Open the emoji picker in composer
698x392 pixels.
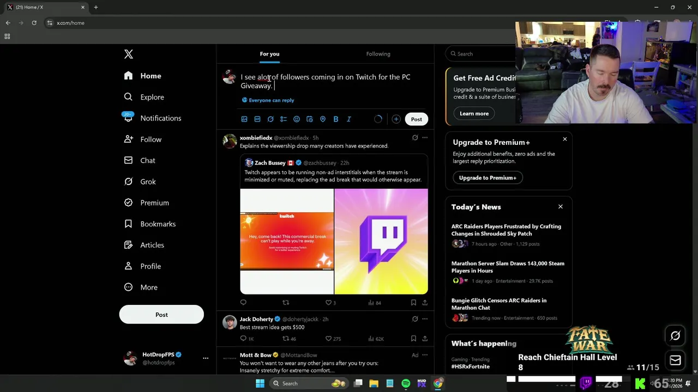tap(297, 119)
